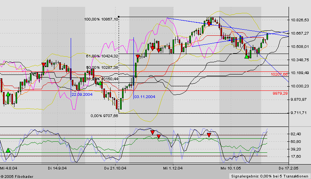Click the 0,00% 9707,66 Fibonacci base label
The image size is (311, 179).
tap(105, 116)
